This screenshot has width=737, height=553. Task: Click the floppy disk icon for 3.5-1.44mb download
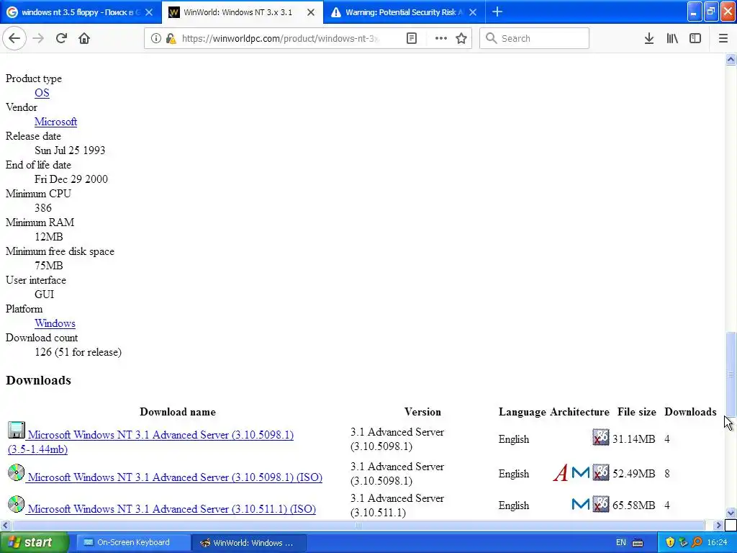pyautogui.click(x=17, y=431)
